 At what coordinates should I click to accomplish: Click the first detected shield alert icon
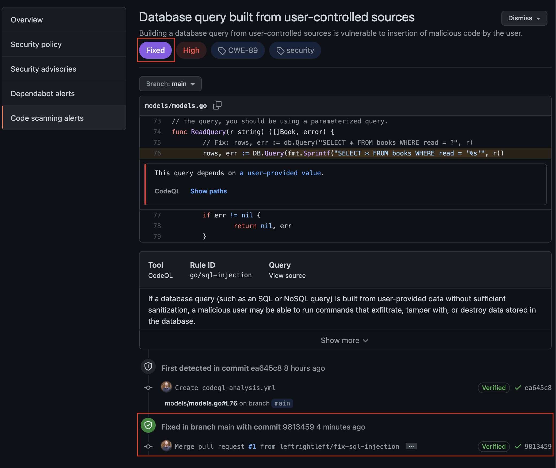pos(148,366)
